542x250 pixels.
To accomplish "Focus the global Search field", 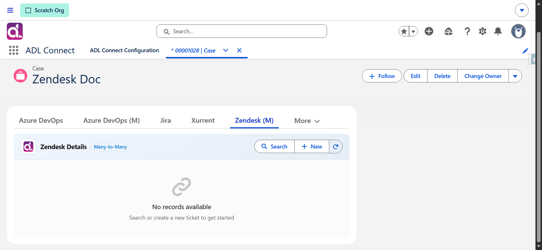I will tap(242, 31).
